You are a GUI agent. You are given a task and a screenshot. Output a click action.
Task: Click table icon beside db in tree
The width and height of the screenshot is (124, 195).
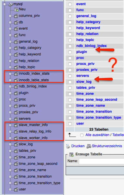click(x=16, y=22)
